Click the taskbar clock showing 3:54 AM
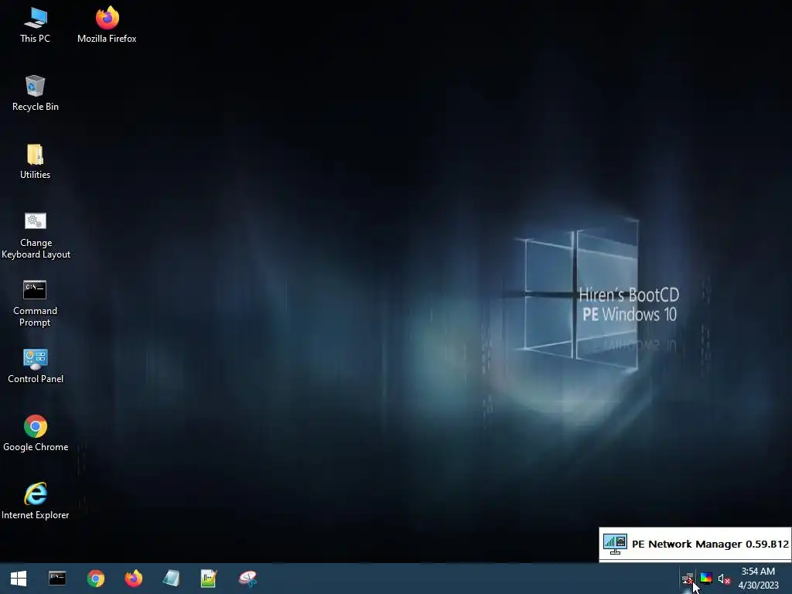 coord(758,579)
